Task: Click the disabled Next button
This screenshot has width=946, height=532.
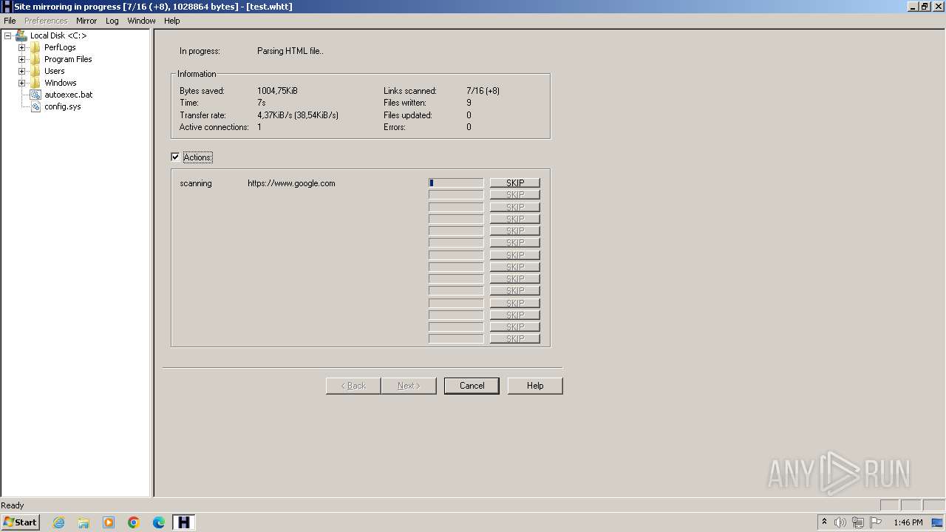Action: coord(409,386)
